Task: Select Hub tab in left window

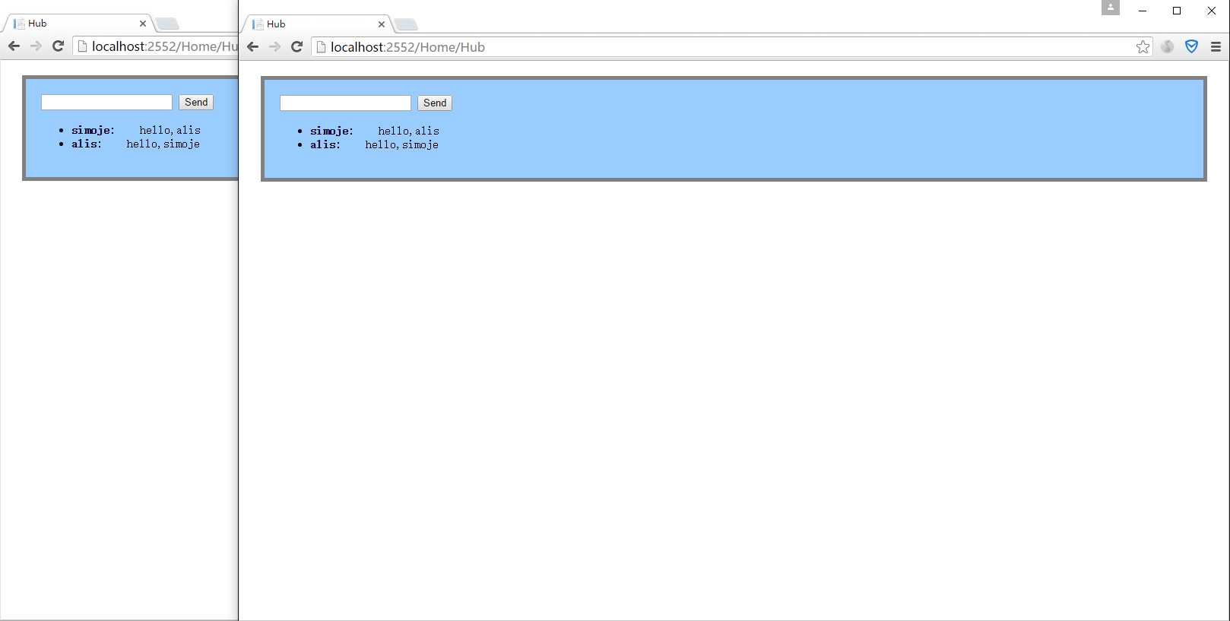Action: [x=78, y=24]
